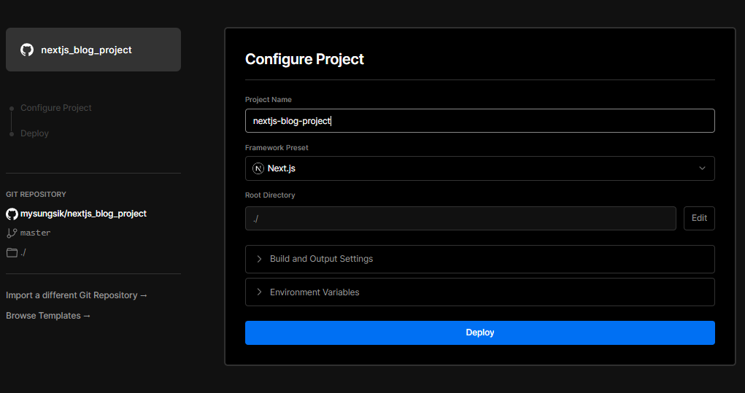This screenshot has height=393, width=745.
Task: Click the folder icon beside ./ path
Action: (12, 252)
